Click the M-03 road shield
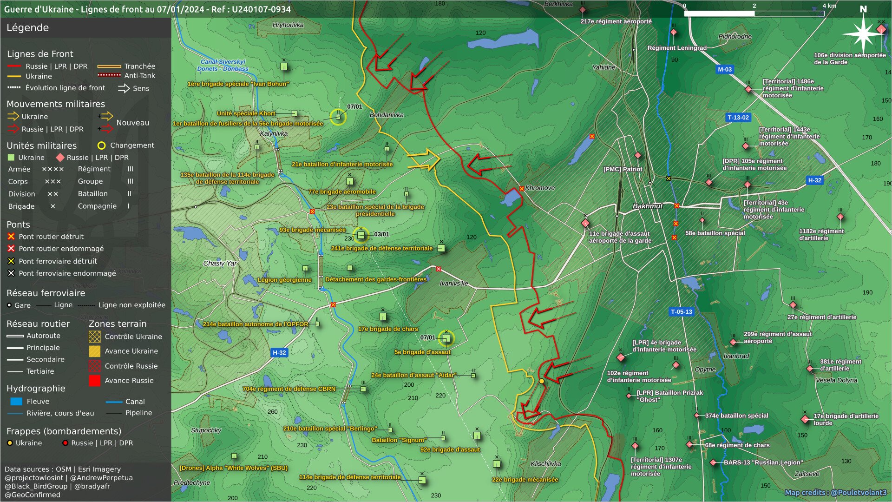Viewport: 892px width, 502px height. [725, 69]
